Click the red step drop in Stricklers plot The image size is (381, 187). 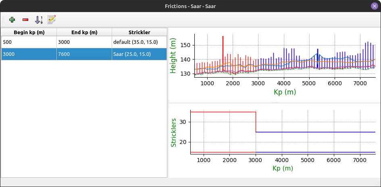256,122
